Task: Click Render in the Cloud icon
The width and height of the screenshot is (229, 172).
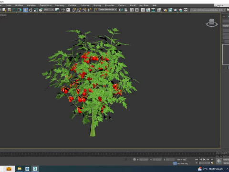Action: tap(180, 10)
